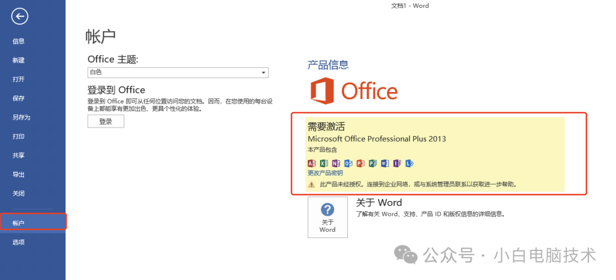Click the '登录到 Office' heading

(116, 90)
